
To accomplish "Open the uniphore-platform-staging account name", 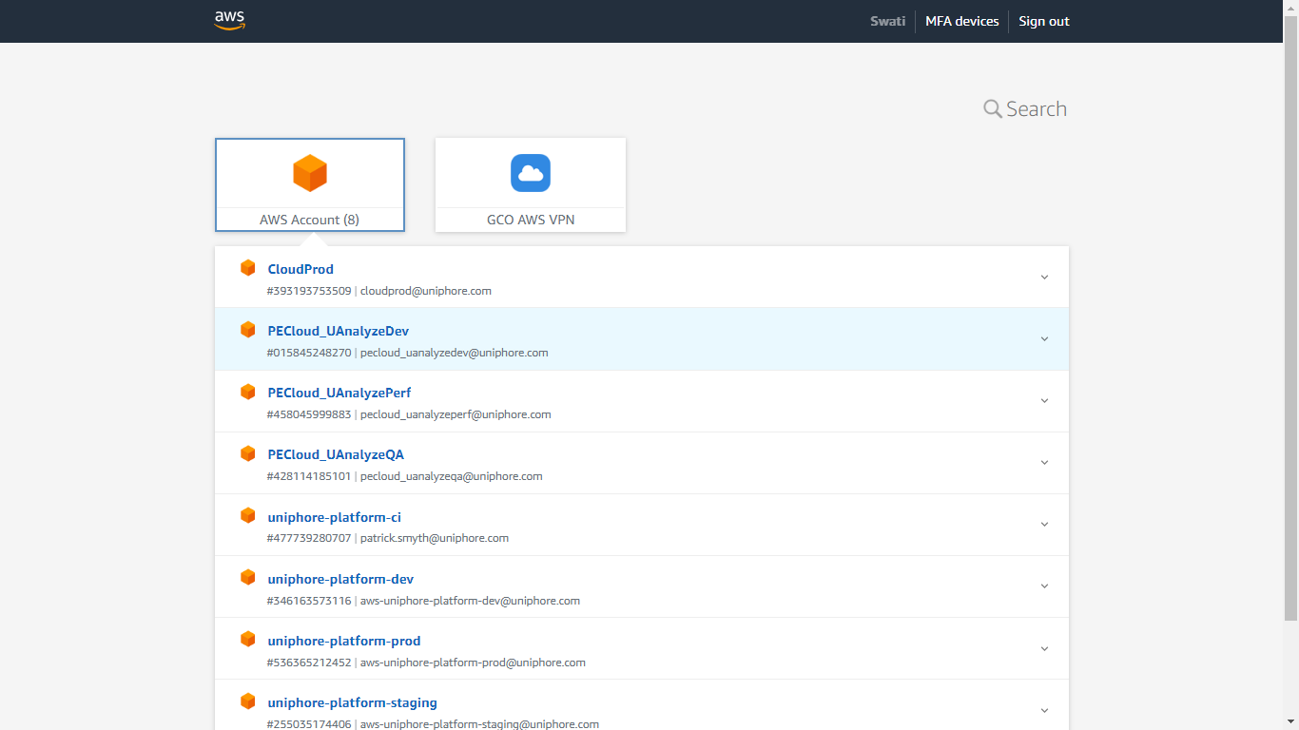I will pyautogui.click(x=353, y=702).
